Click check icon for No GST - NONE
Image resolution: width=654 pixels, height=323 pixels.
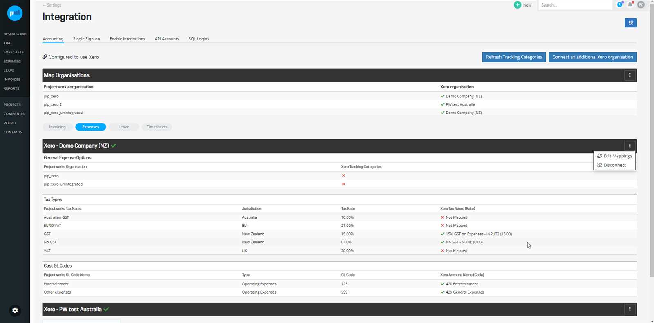[442, 242]
